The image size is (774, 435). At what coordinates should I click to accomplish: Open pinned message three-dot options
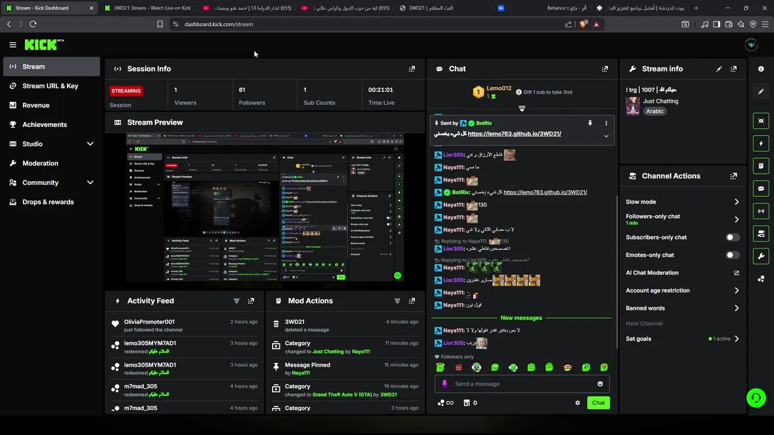click(x=606, y=123)
